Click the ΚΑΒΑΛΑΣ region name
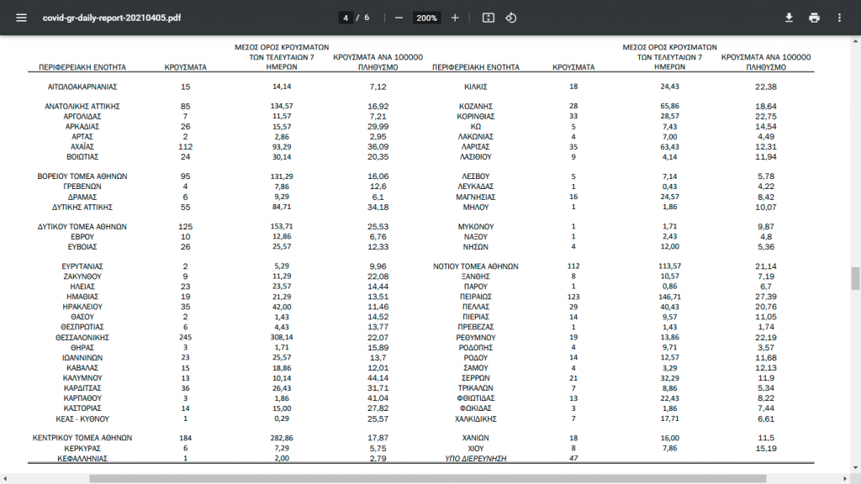861x484 pixels. pyautogui.click(x=82, y=368)
